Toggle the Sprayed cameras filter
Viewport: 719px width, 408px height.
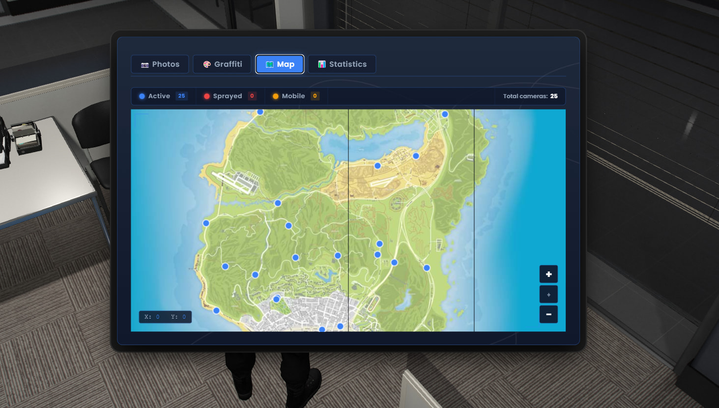point(230,96)
